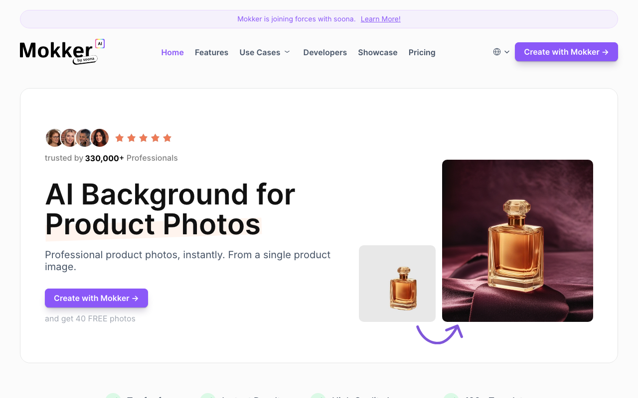Open the large perfume bottle result image
Image resolution: width=638 pixels, height=398 pixels.
pyautogui.click(x=517, y=241)
